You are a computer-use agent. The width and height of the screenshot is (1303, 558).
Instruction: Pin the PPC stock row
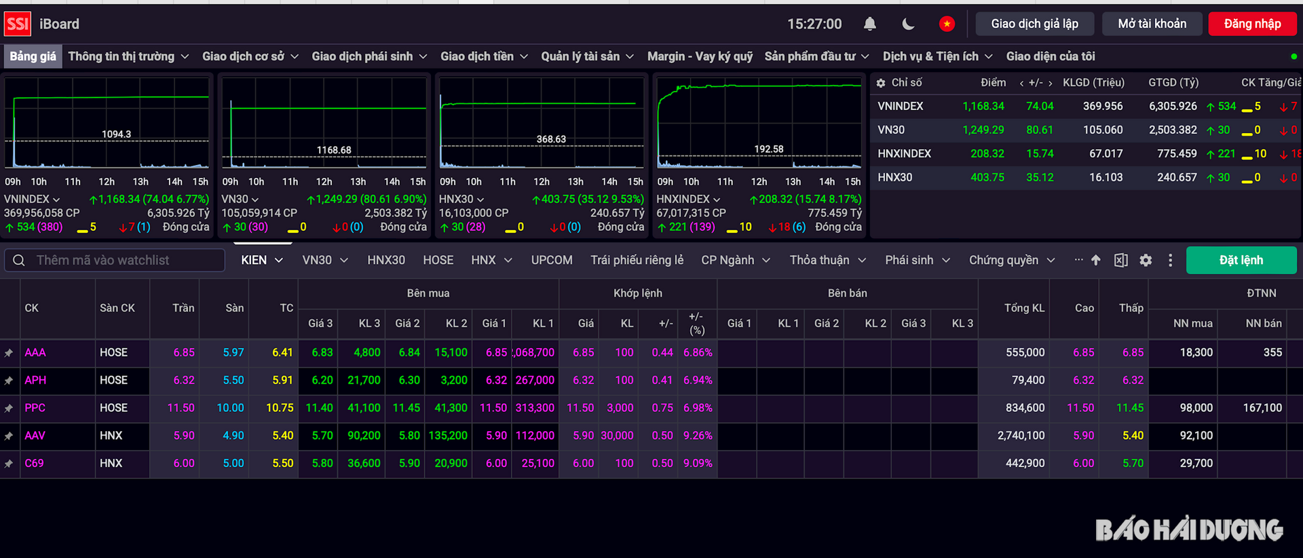click(x=9, y=409)
